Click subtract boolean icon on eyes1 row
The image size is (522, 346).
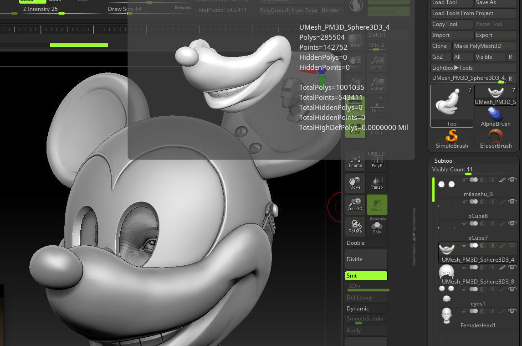pos(483,289)
